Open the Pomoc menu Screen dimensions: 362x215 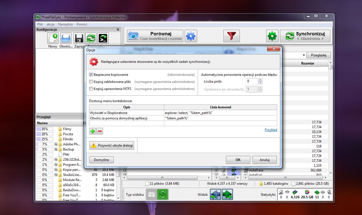[82, 24]
